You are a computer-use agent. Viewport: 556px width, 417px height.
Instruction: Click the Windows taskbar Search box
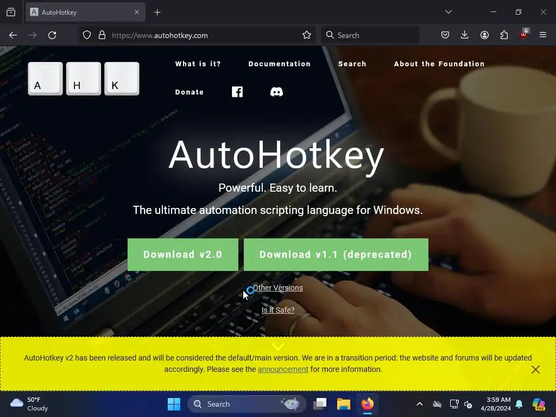pyautogui.click(x=247, y=404)
